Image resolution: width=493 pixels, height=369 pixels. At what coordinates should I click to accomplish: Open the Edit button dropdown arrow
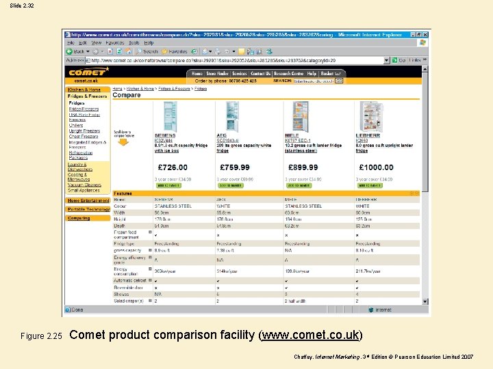tap(233, 51)
